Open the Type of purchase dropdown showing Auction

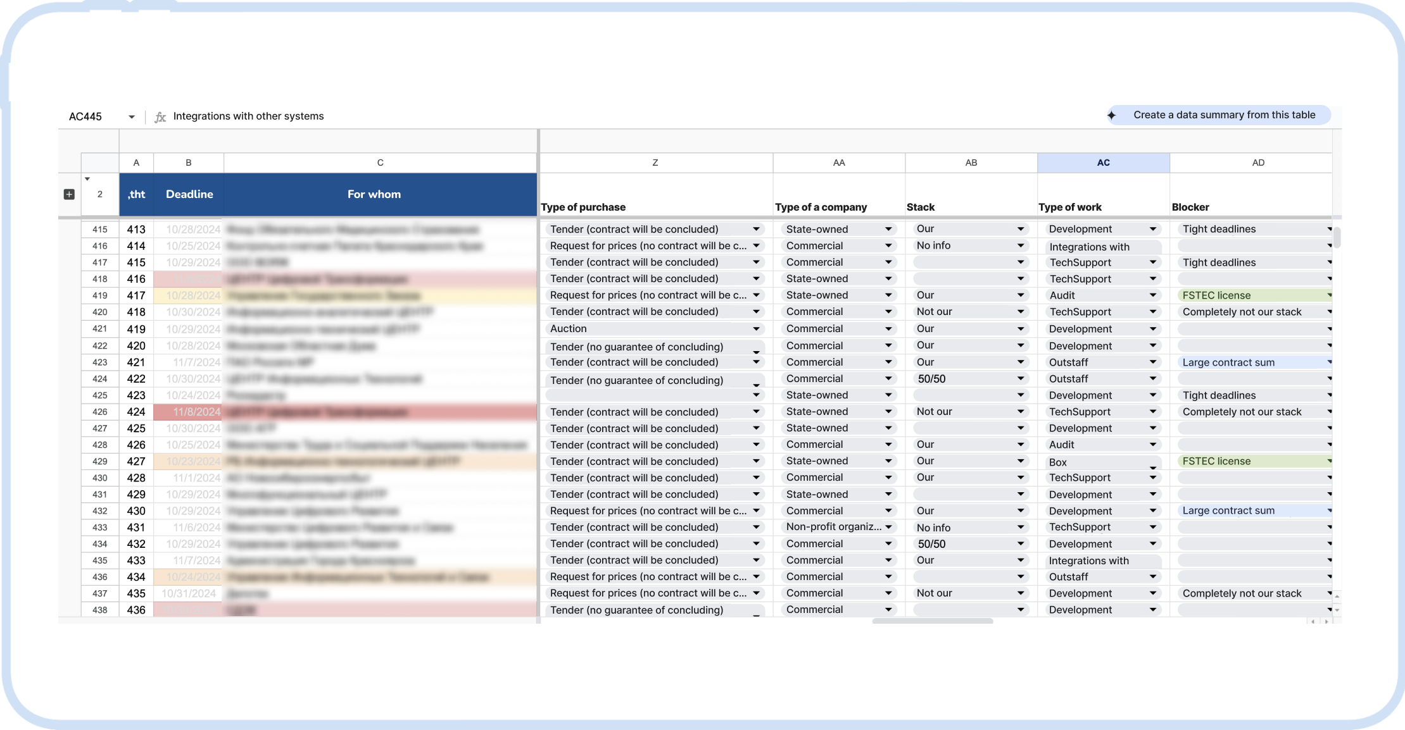coord(756,329)
